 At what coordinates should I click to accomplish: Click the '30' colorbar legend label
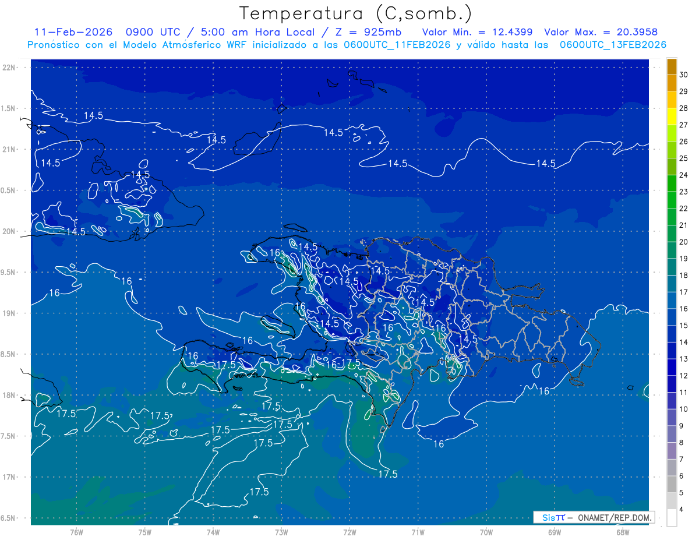click(684, 75)
